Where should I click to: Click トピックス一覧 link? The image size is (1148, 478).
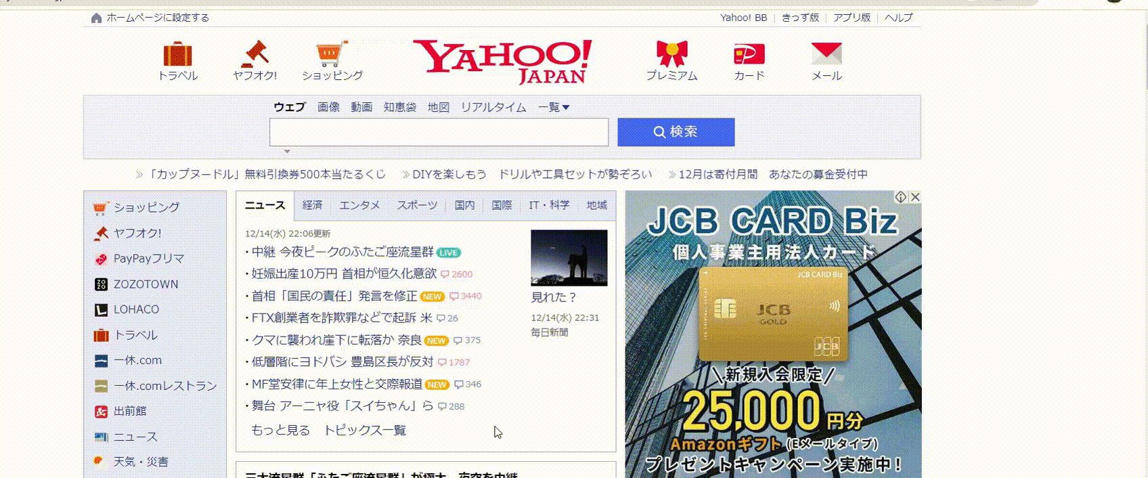[365, 431]
